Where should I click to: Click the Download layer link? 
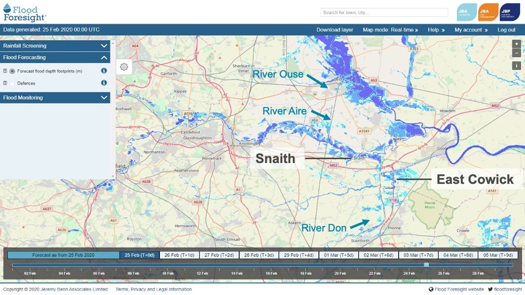335,30
